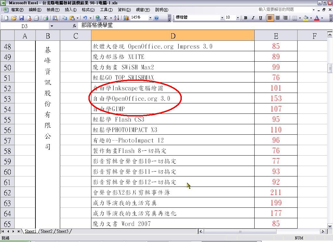Click the borders icon
The height and width of the screenshot is (242, 333).
(295, 18)
